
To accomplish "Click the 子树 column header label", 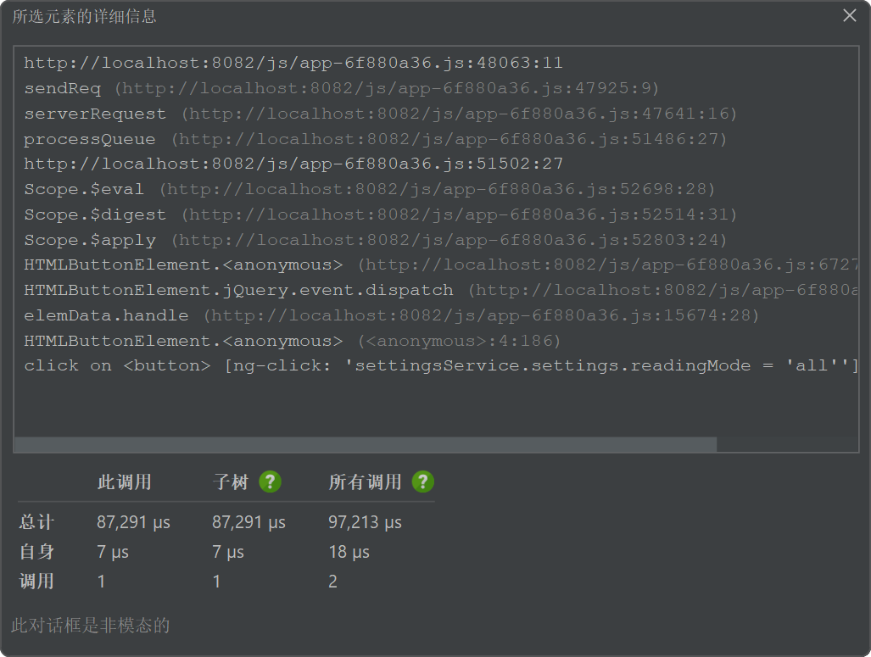I will click(x=230, y=482).
